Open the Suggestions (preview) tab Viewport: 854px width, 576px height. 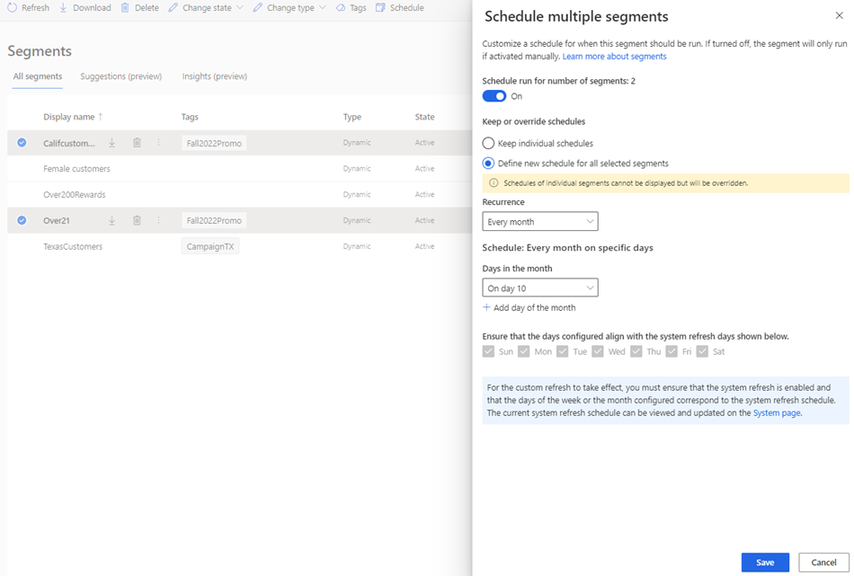121,76
